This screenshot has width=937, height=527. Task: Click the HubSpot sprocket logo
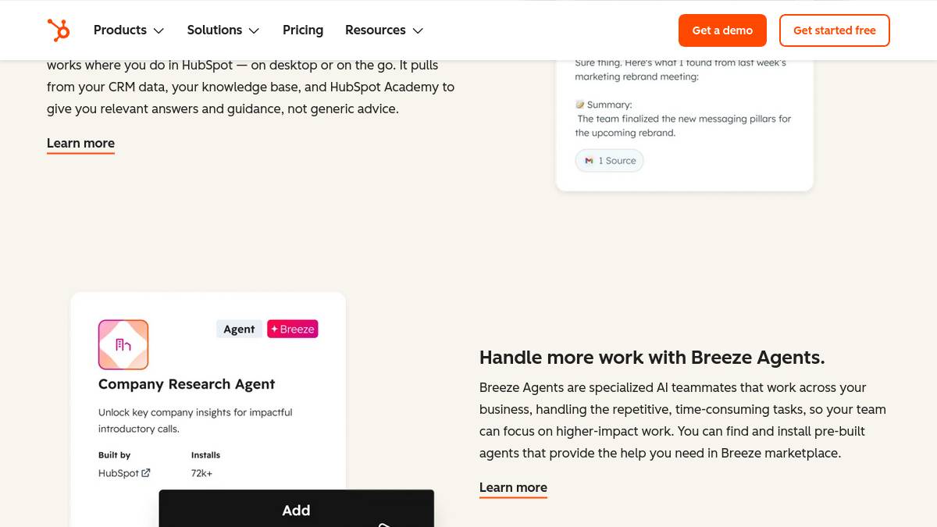[59, 30]
